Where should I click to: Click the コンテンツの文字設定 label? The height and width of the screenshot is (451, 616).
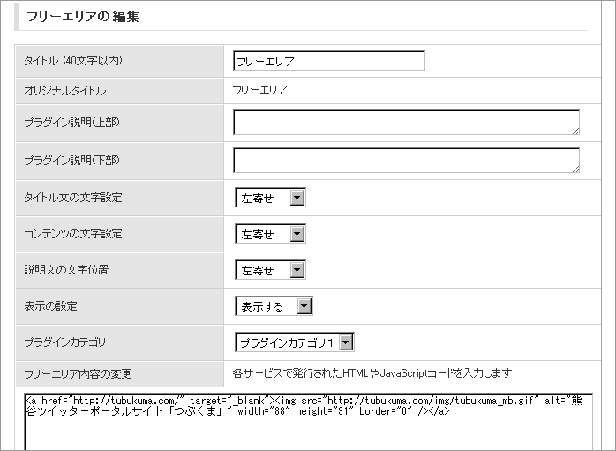tap(73, 234)
